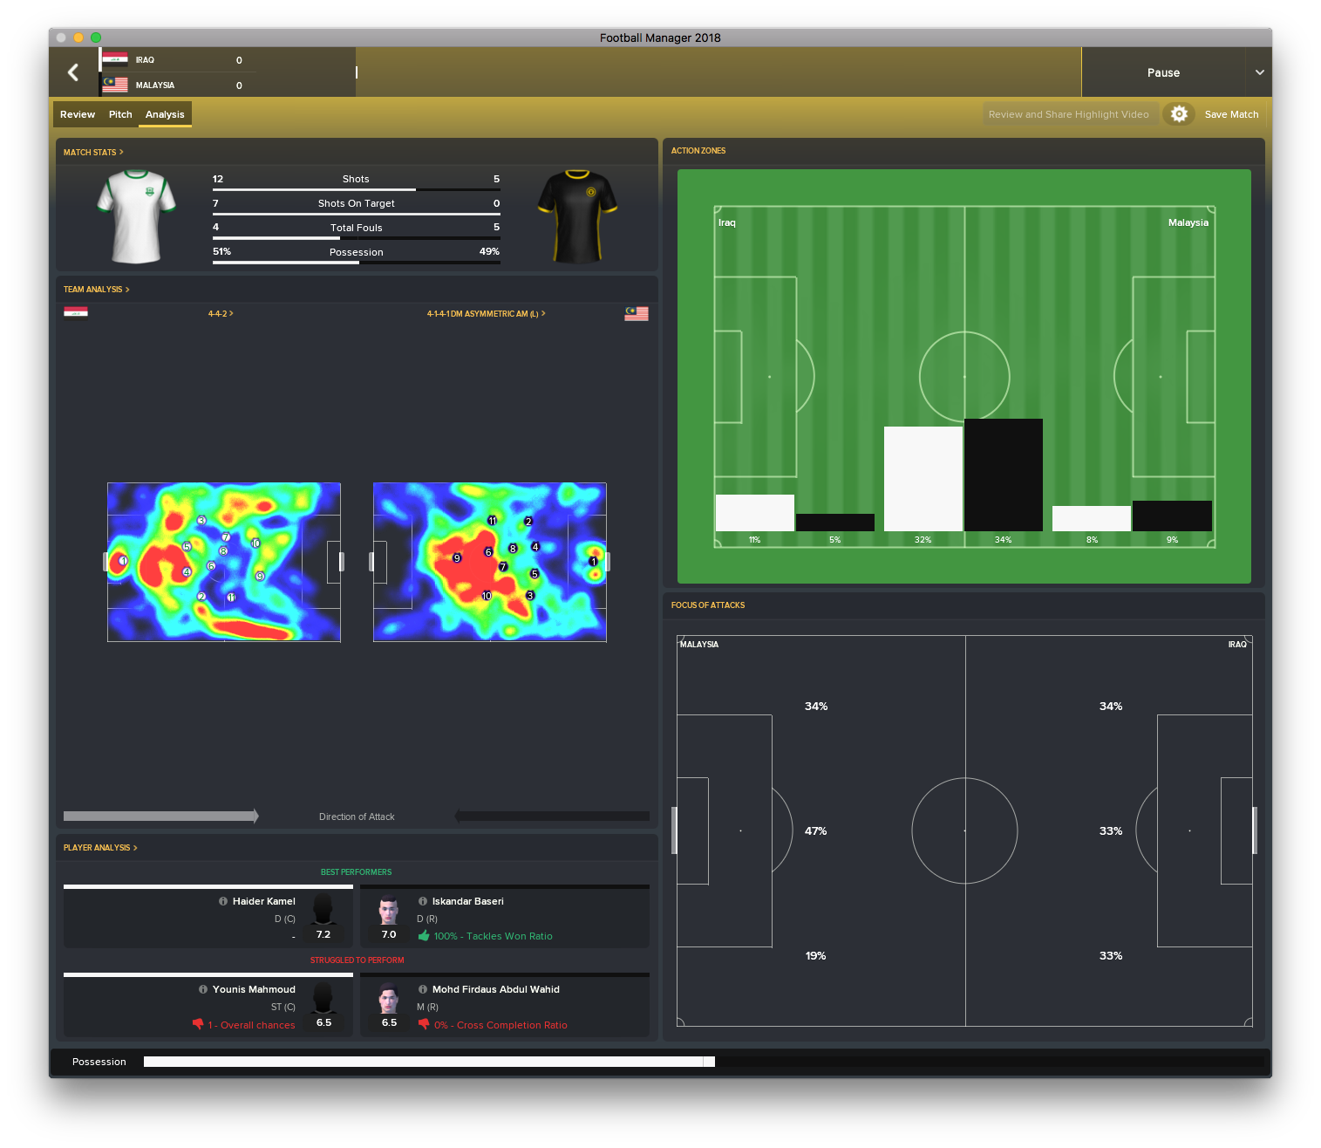This screenshot has height=1148, width=1321.
Task: Click Haider Kamel's silhouette portrait
Action: 323,909
